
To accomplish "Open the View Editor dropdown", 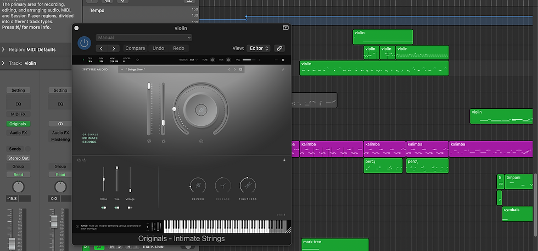I will [x=259, y=48].
